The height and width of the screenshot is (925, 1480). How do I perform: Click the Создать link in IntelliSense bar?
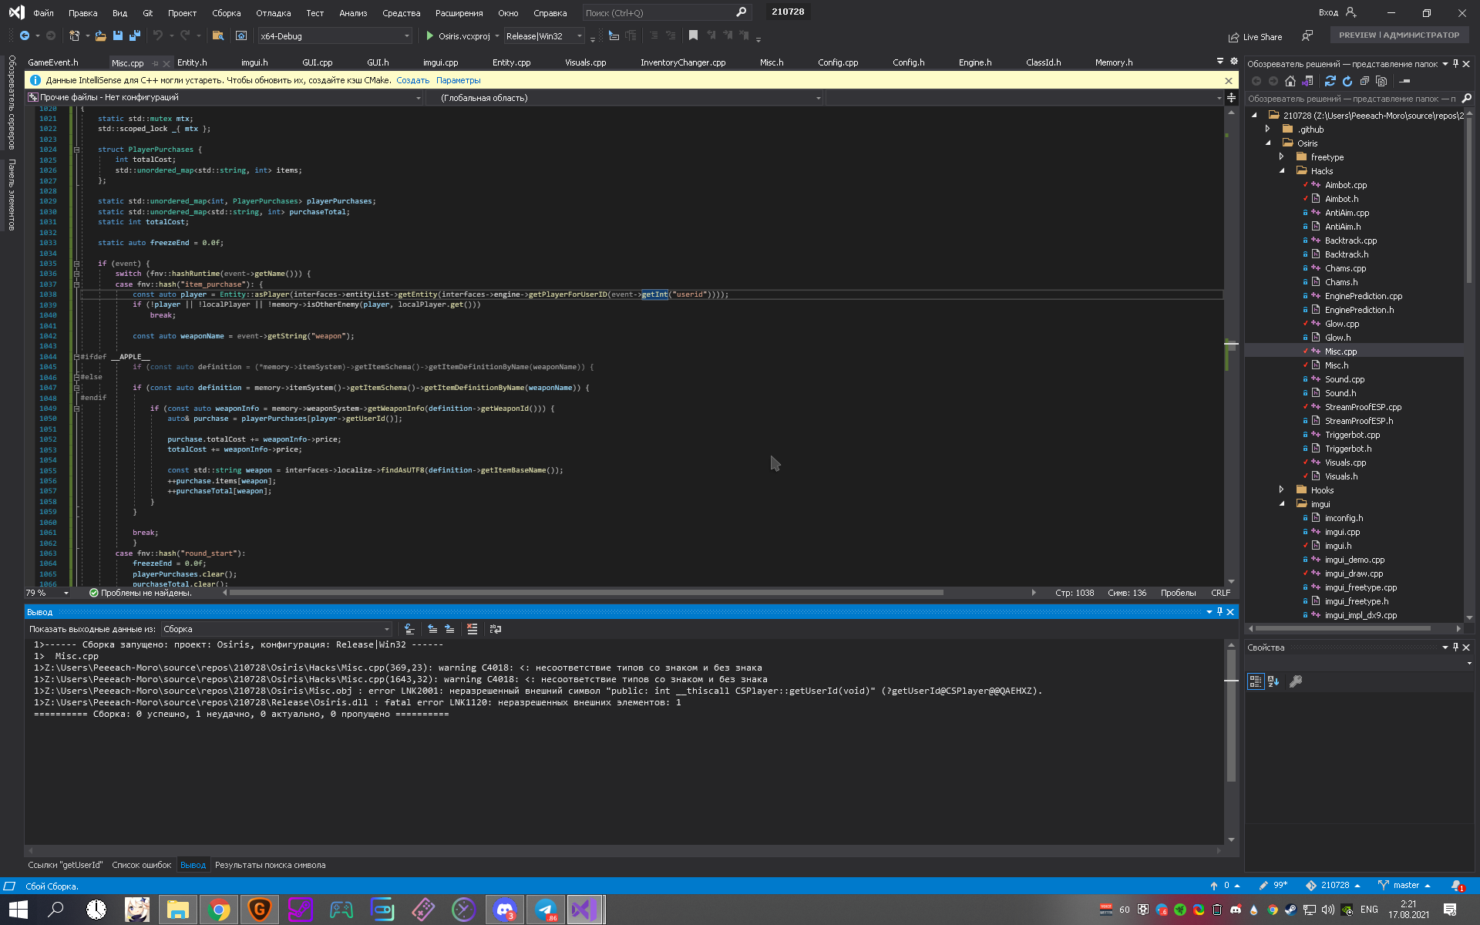pos(412,80)
